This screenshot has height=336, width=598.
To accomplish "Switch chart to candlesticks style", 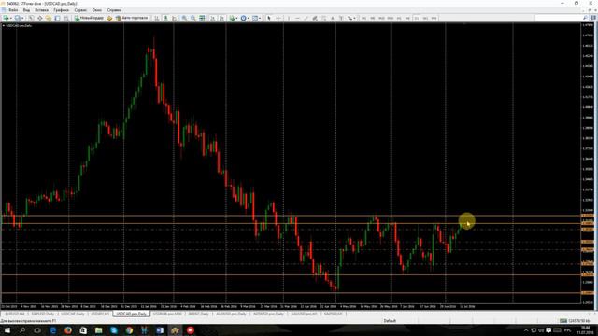I will 165,18.
